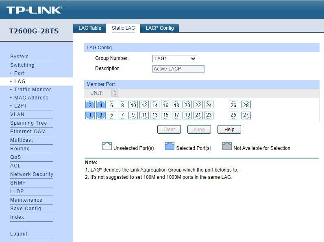This screenshot has height=242, width=324.
Task: Select member port 5
Action: pyautogui.click(x=111, y=115)
